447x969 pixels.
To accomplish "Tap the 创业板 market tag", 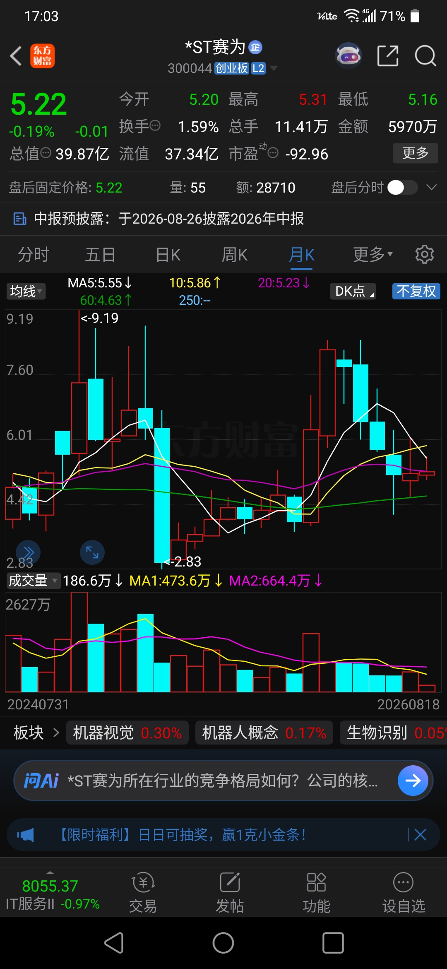I will 232,68.
